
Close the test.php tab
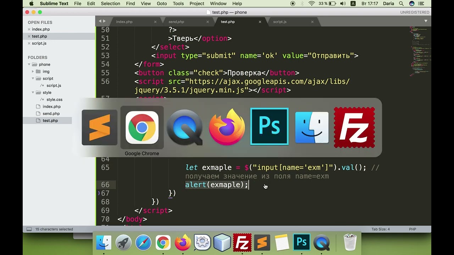[x=260, y=22]
